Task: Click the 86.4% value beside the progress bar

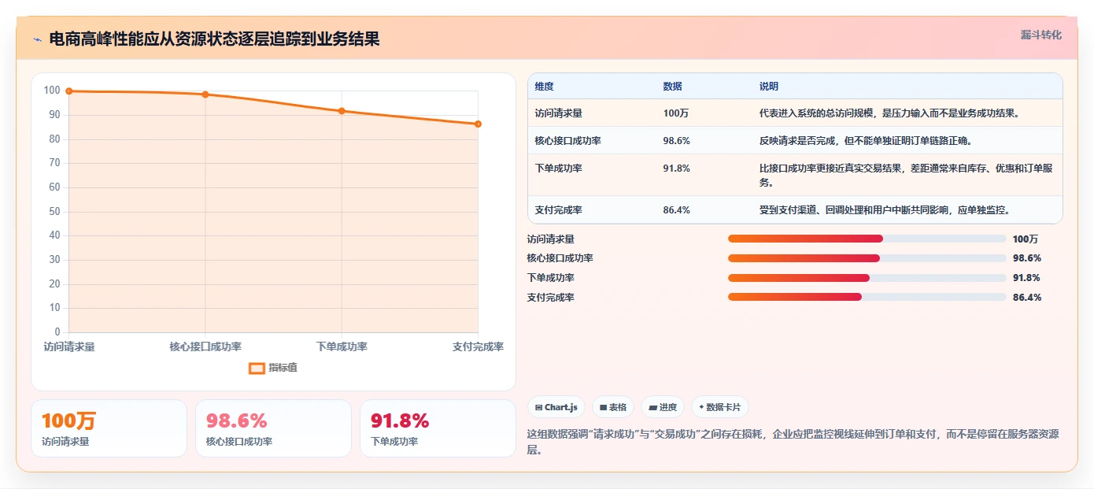Action: [x=1027, y=298]
